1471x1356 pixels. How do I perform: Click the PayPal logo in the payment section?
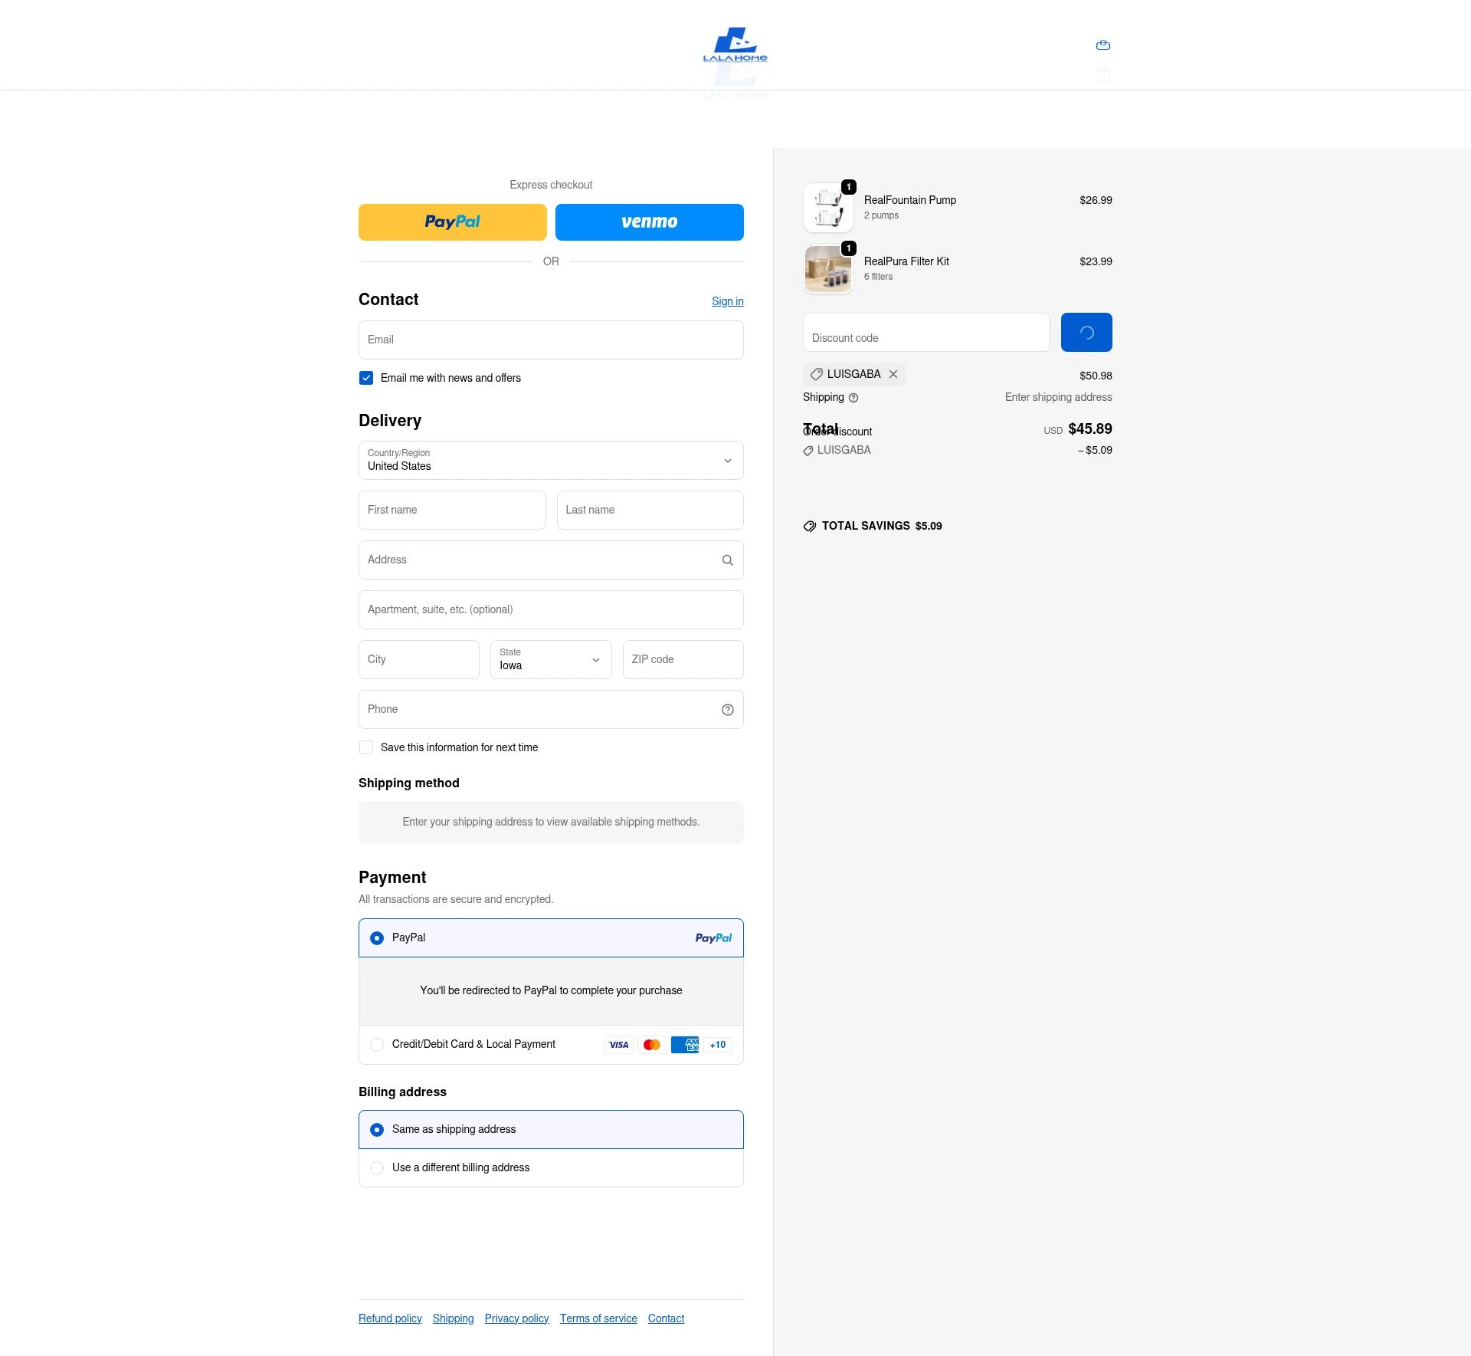point(713,937)
